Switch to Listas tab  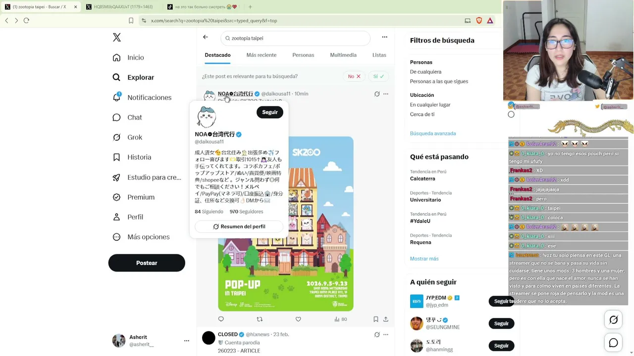tap(379, 55)
